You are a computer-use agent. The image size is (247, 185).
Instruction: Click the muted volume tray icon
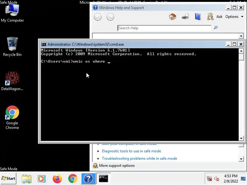[217, 179]
